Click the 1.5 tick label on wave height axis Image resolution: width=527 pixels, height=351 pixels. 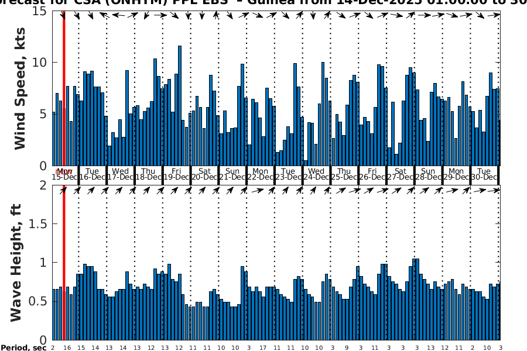point(39,224)
